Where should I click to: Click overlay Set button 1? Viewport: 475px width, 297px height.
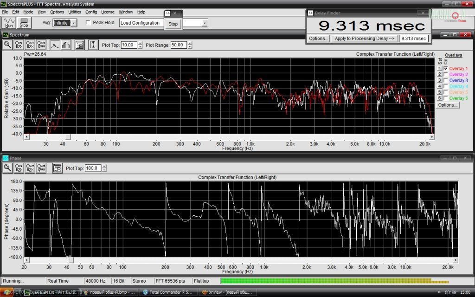click(x=440, y=69)
